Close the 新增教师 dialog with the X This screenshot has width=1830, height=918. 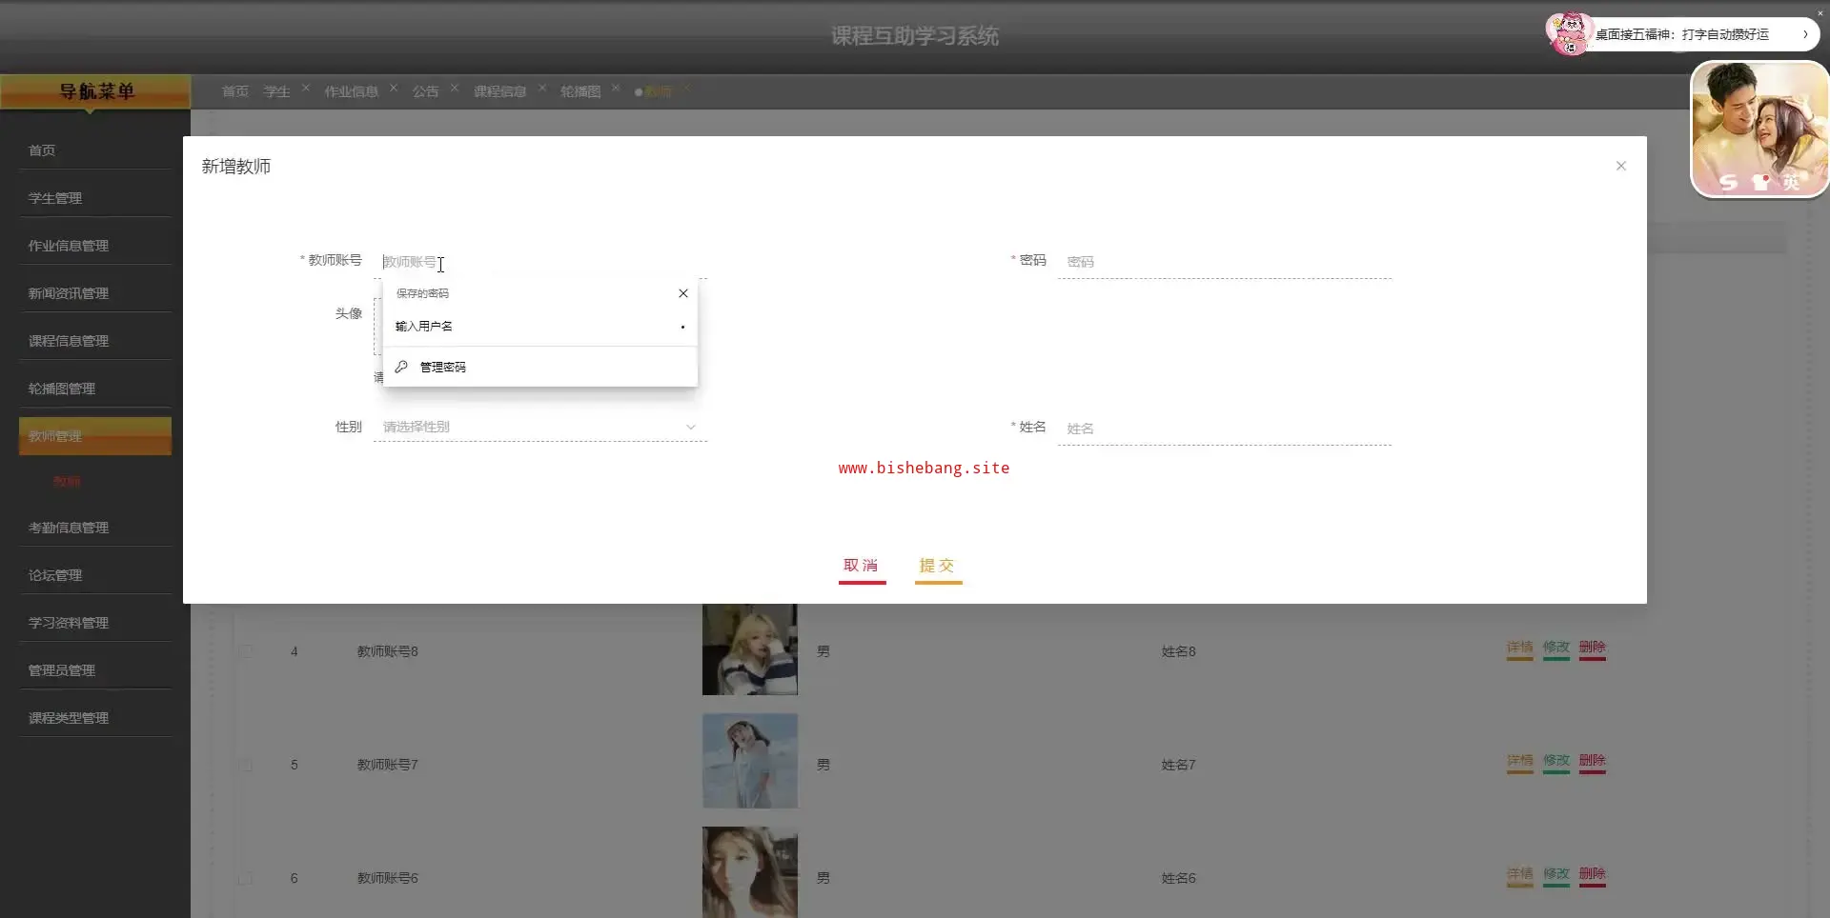(1620, 166)
